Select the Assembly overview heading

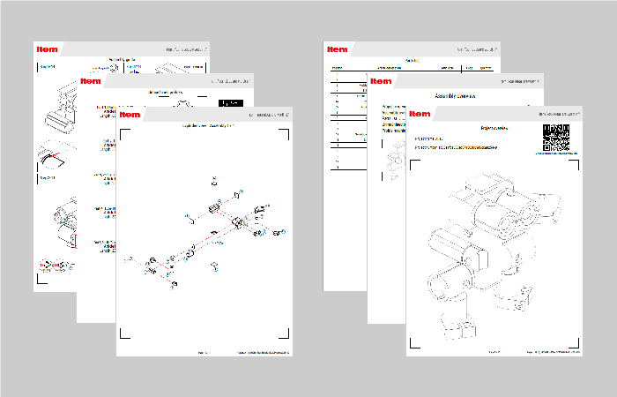coord(455,94)
